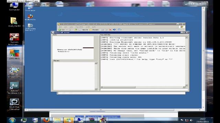Open the Edit menu in Explorer window

66,27
